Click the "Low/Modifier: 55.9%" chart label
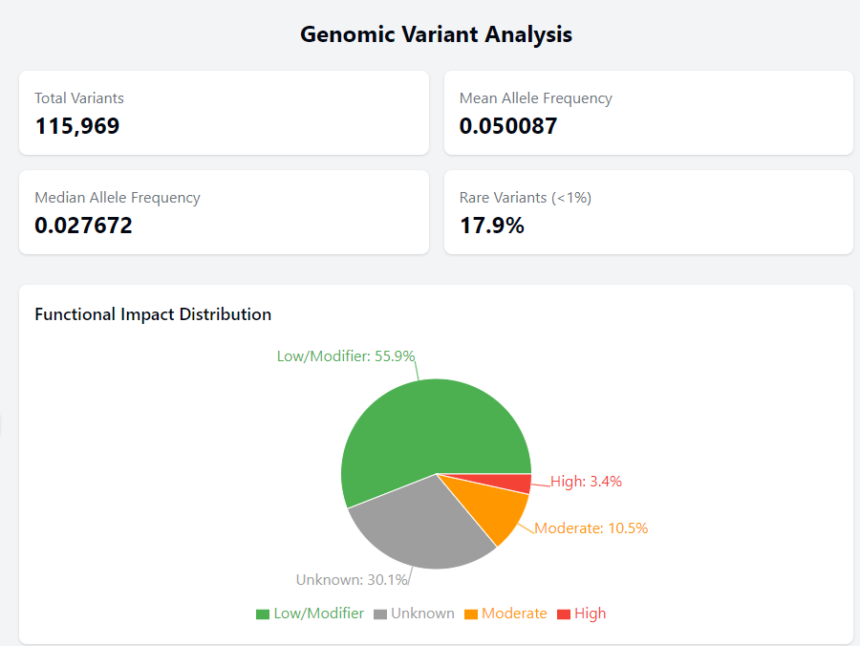The width and height of the screenshot is (860, 646). (346, 356)
